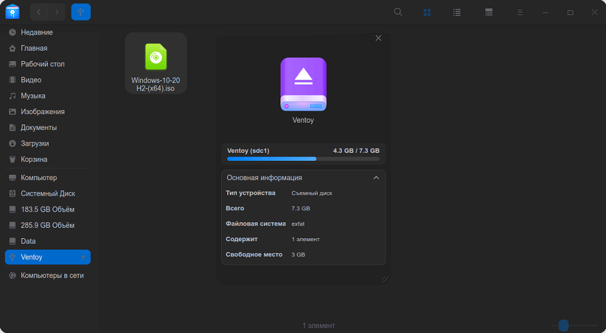Open the 285.9 GB Объём volume
This screenshot has height=333, width=606.
pos(47,225)
